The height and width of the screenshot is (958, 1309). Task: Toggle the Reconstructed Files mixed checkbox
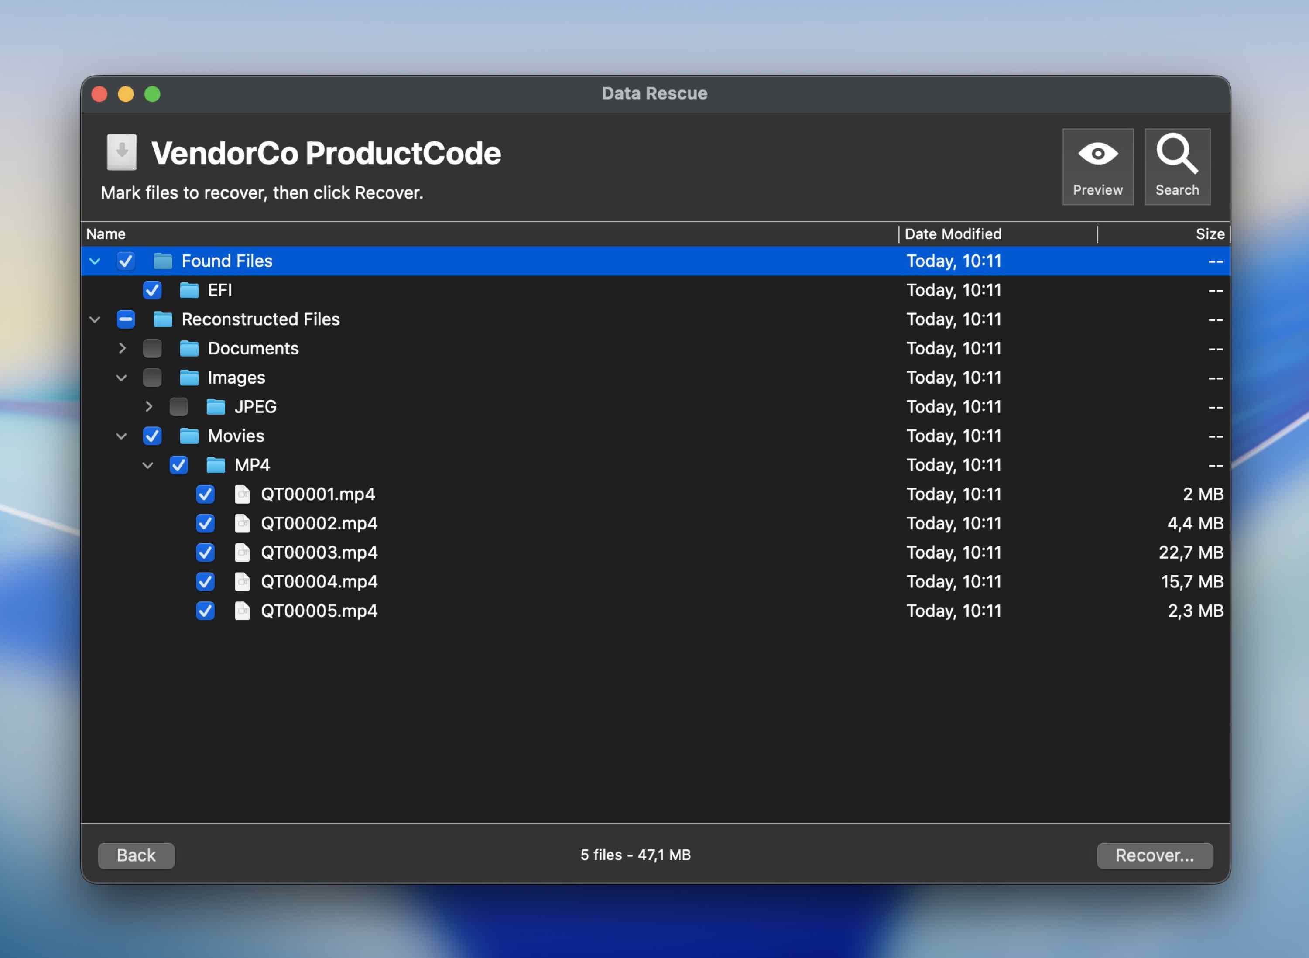tap(126, 319)
